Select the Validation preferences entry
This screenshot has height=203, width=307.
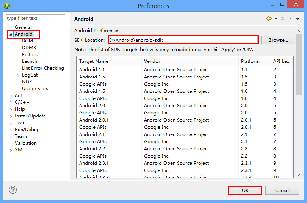[26, 143]
